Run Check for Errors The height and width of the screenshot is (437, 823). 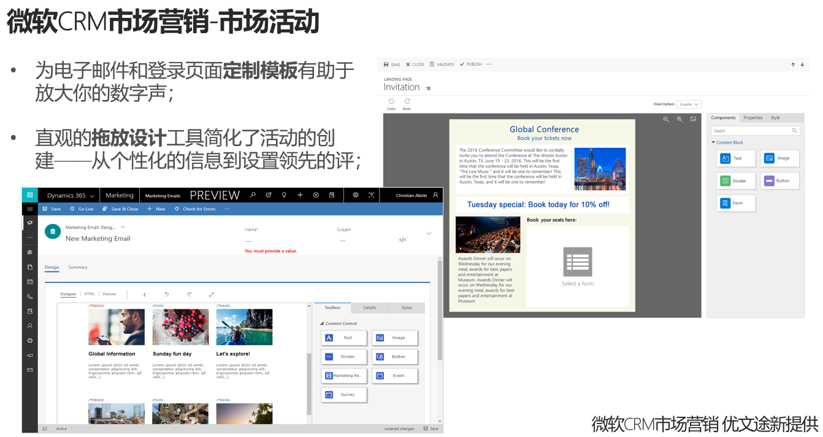(x=195, y=209)
